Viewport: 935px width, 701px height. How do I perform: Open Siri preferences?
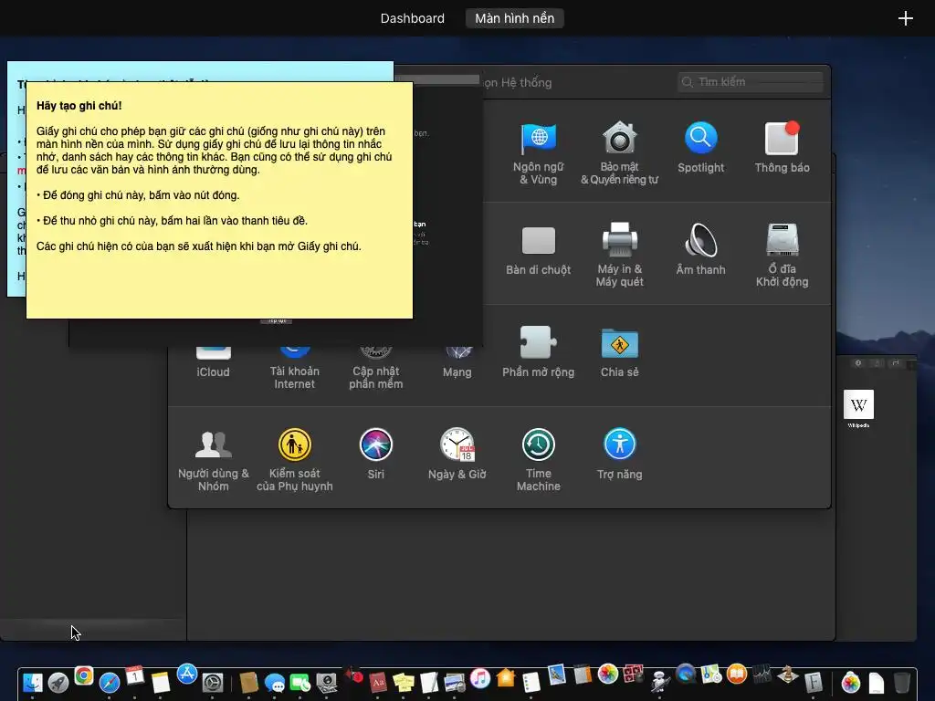(x=375, y=454)
